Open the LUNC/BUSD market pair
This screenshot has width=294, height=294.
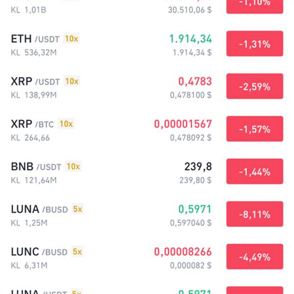point(147,256)
